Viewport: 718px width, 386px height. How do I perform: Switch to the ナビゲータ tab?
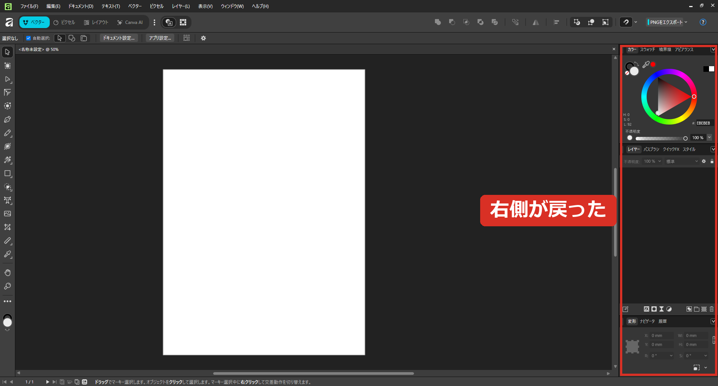[x=647, y=321]
